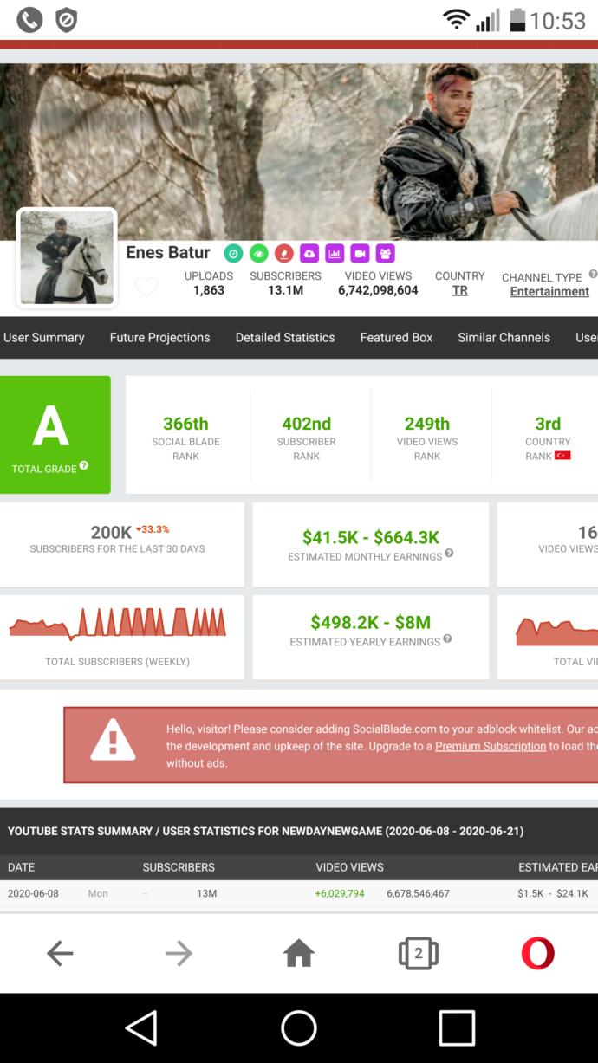Select the 200K subscribers last 30 days figure
The height and width of the screenshot is (1063, 598).
[x=111, y=533]
